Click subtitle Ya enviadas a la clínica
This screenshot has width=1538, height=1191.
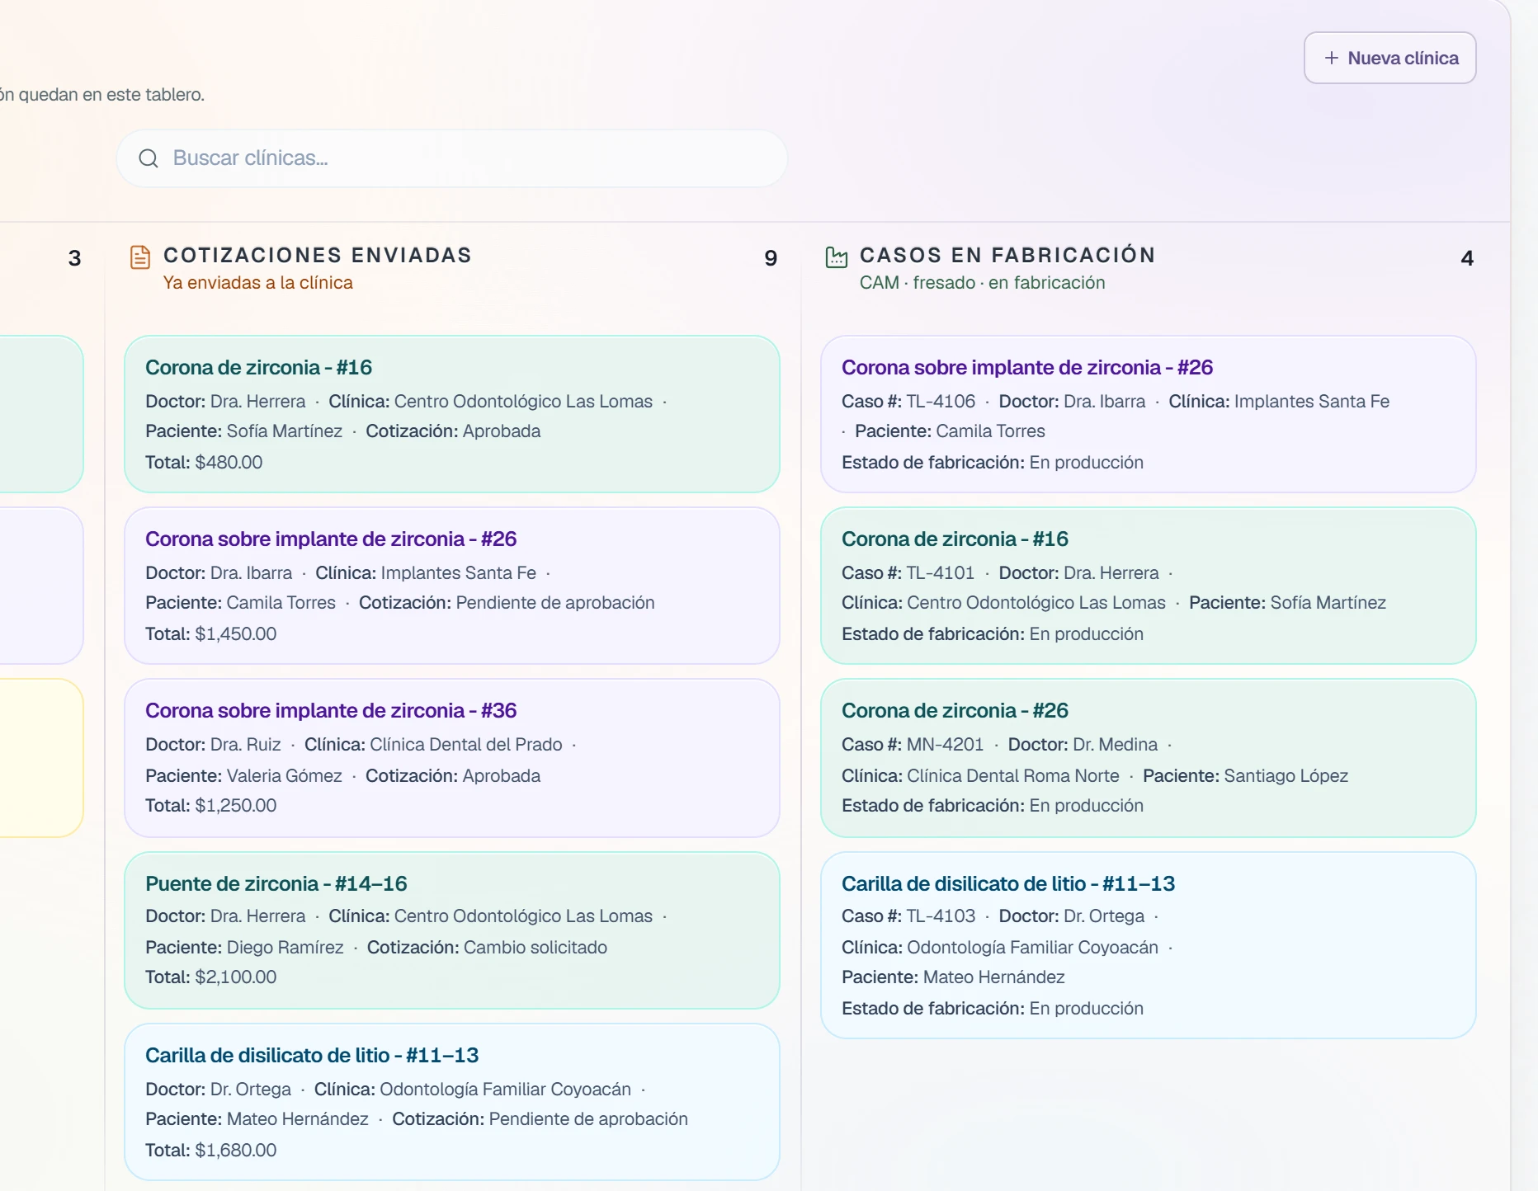pyautogui.click(x=258, y=282)
